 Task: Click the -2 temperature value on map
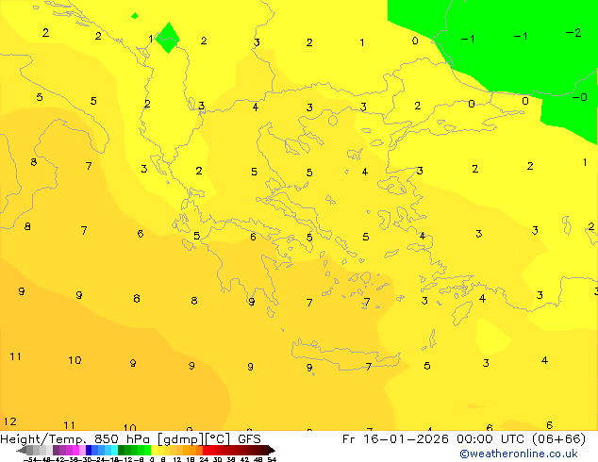(x=573, y=33)
